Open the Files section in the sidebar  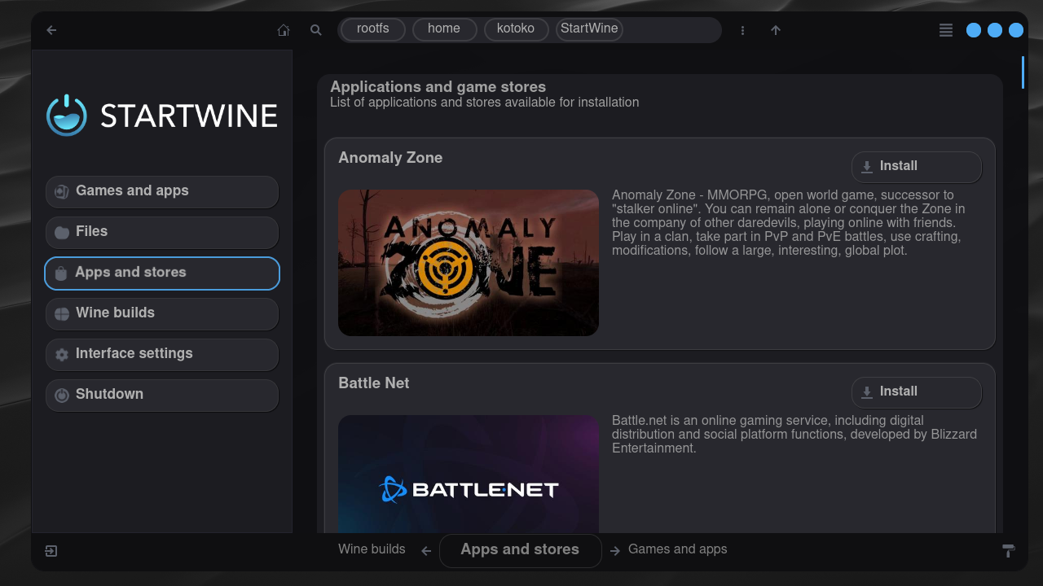[x=162, y=232]
